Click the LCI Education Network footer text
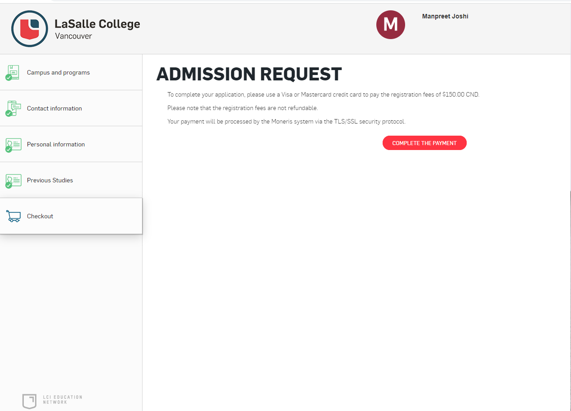The width and height of the screenshot is (571, 411). tap(62, 400)
